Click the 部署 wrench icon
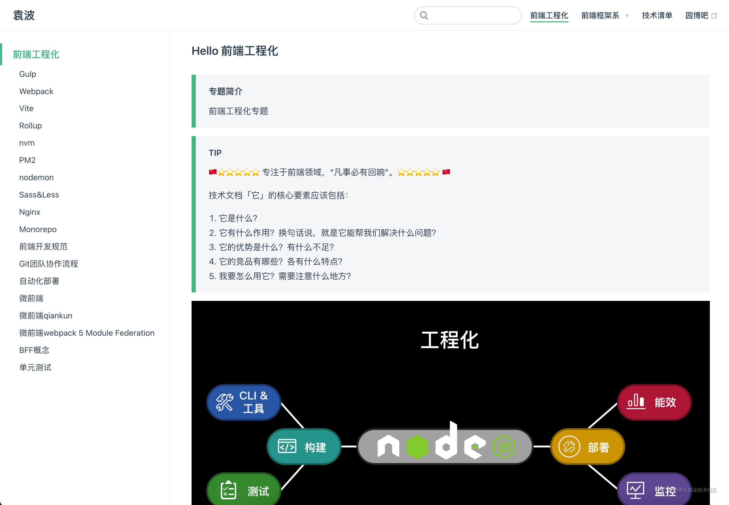The height and width of the screenshot is (505, 729). click(x=569, y=447)
